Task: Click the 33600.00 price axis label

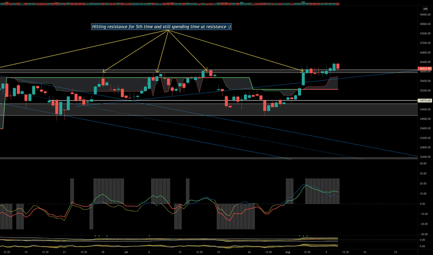Action: [425, 128]
